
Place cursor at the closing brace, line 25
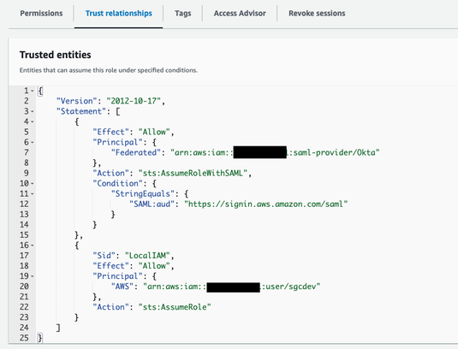pyautogui.click(x=40, y=338)
